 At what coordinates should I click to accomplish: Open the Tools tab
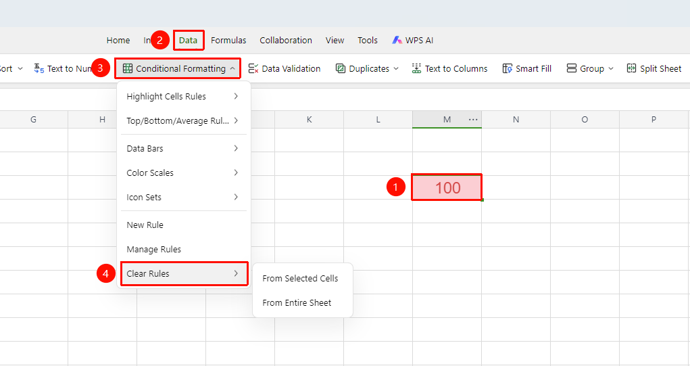tap(368, 40)
